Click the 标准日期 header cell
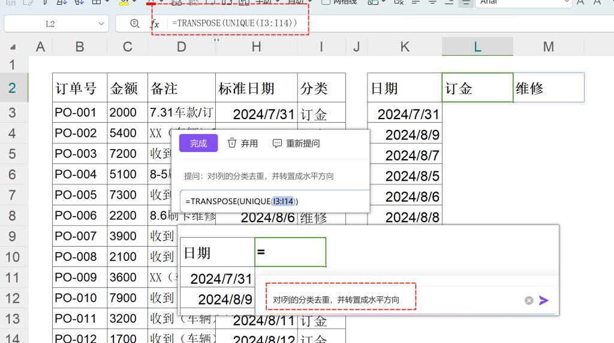Screen dimensions: 614x343 pos(257,87)
